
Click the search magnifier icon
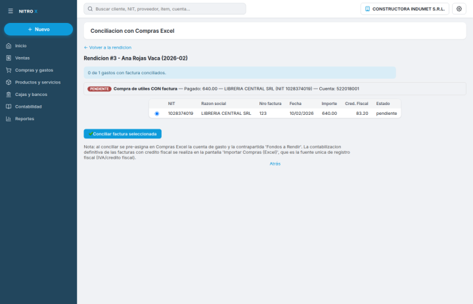[x=90, y=9]
